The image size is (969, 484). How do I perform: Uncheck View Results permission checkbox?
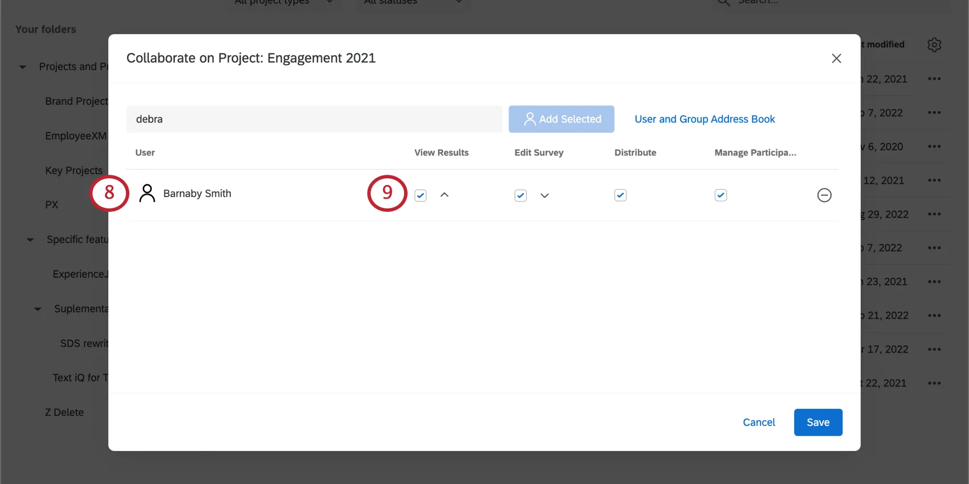tap(421, 195)
